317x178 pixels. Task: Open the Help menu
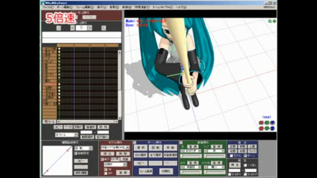coord(181,7)
